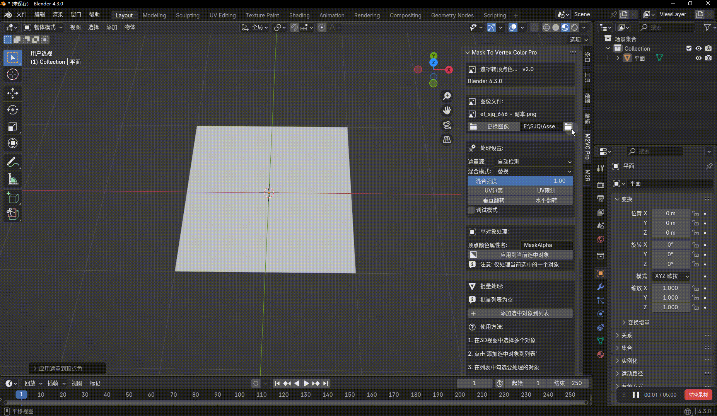Select the Rotate tool
Screen dimensions: 717x416
click(12, 110)
